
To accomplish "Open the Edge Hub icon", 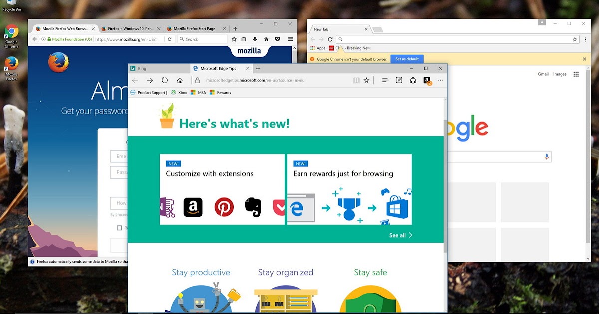I will click(x=385, y=80).
